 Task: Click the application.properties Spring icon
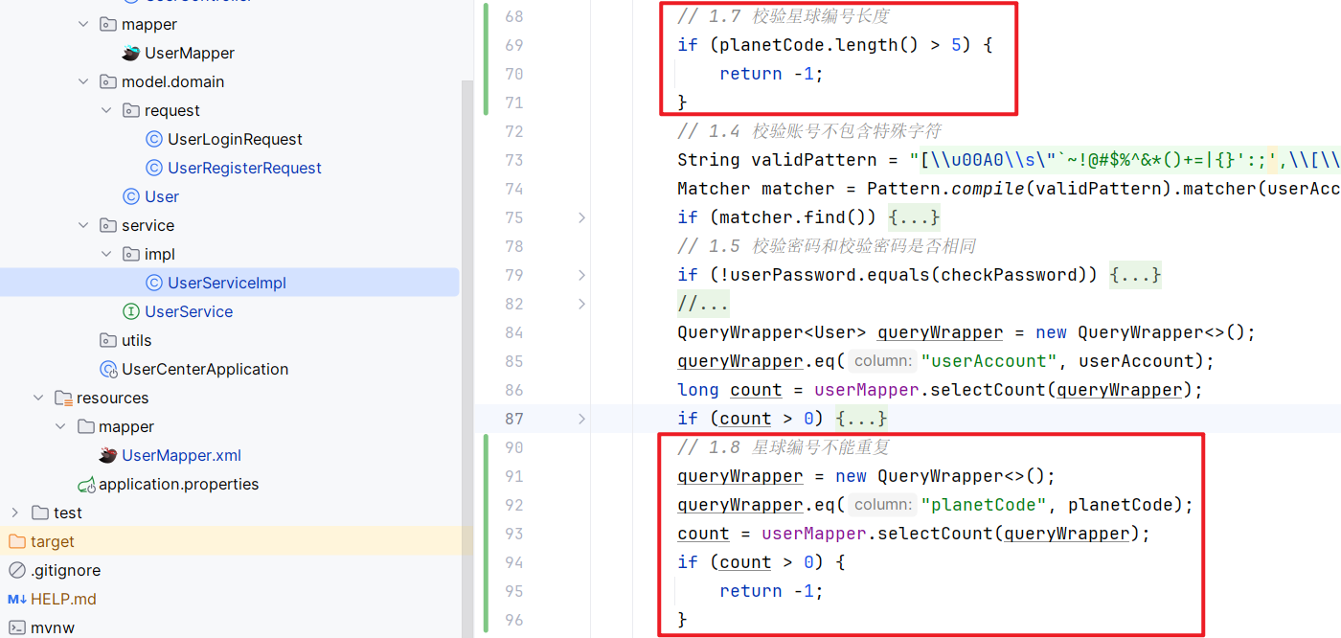click(86, 484)
